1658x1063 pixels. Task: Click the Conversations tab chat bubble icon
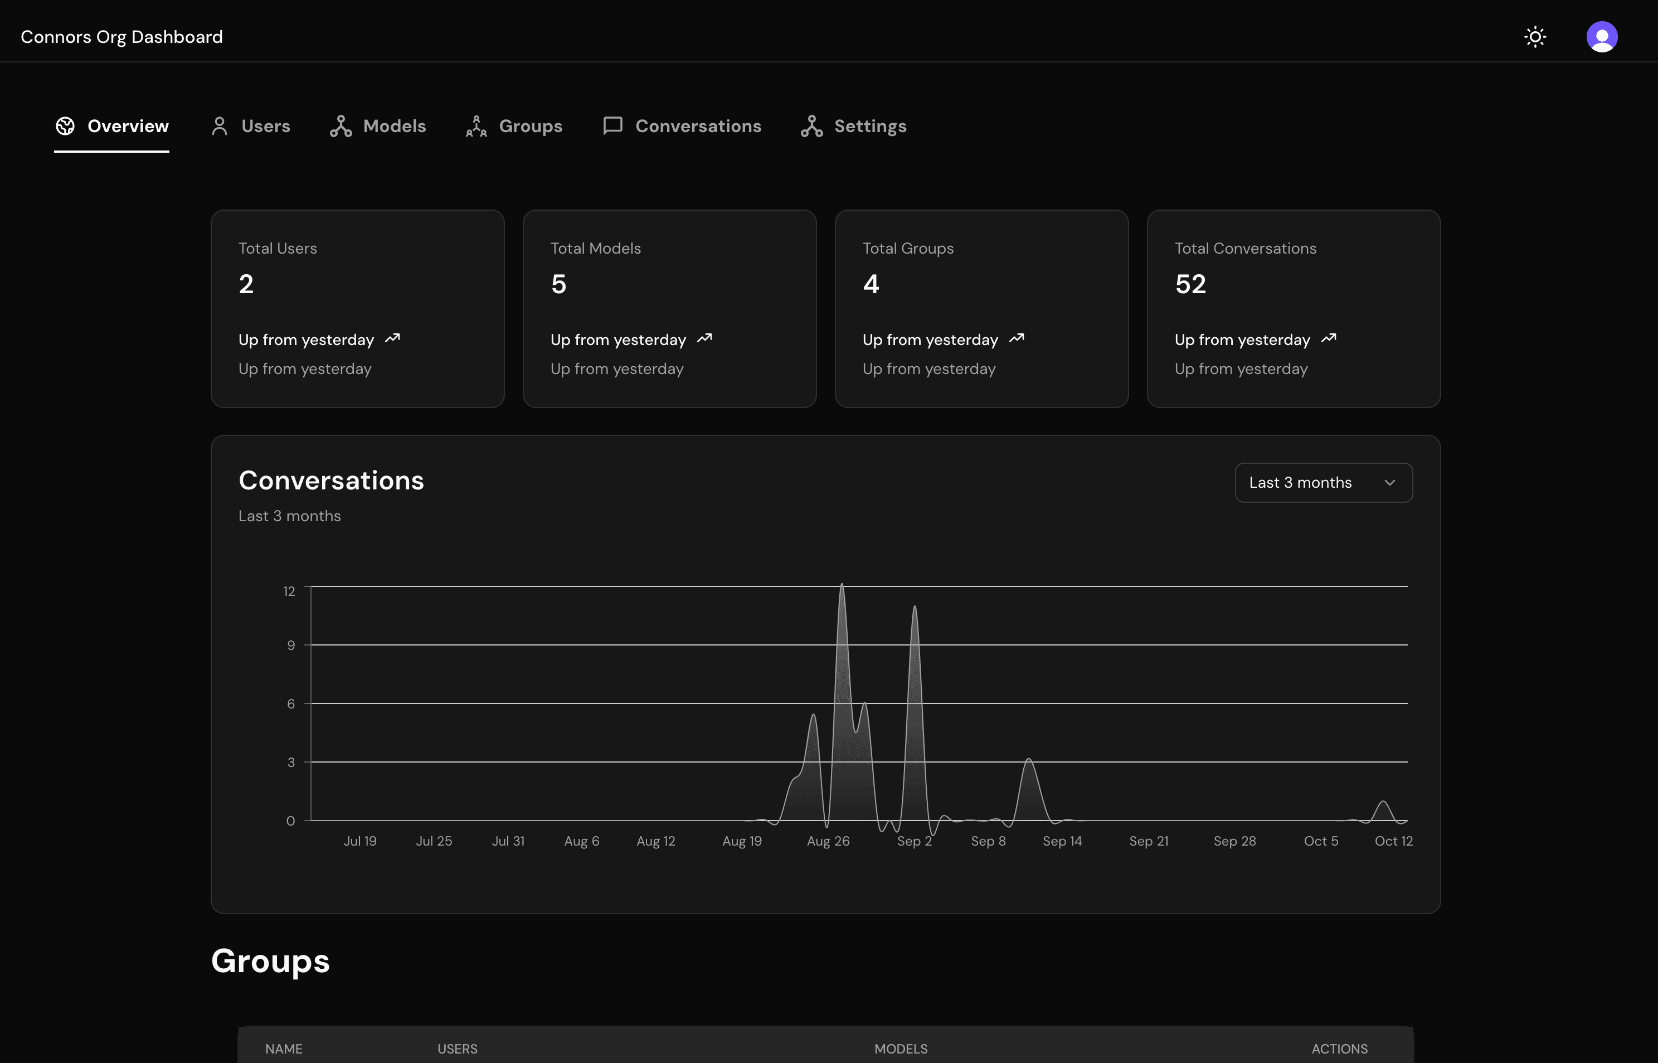[x=612, y=125]
